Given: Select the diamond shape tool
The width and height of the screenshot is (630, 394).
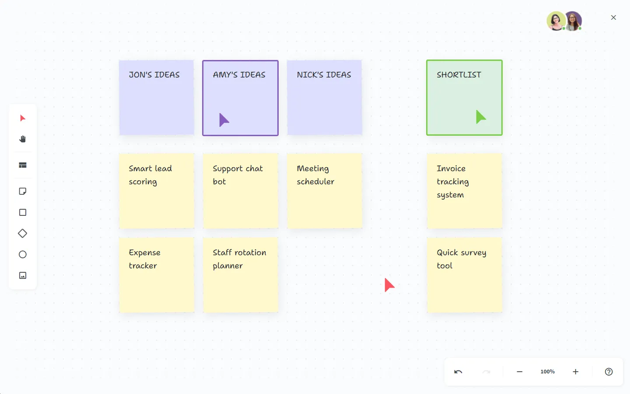Looking at the screenshot, I should (x=23, y=233).
